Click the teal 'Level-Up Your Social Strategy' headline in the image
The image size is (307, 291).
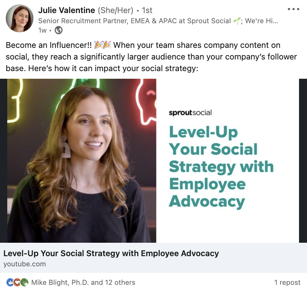click(x=221, y=167)
